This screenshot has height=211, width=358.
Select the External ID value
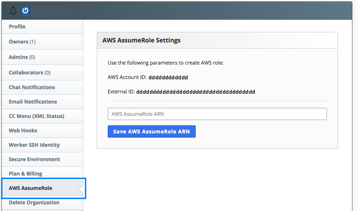(196, 92)
